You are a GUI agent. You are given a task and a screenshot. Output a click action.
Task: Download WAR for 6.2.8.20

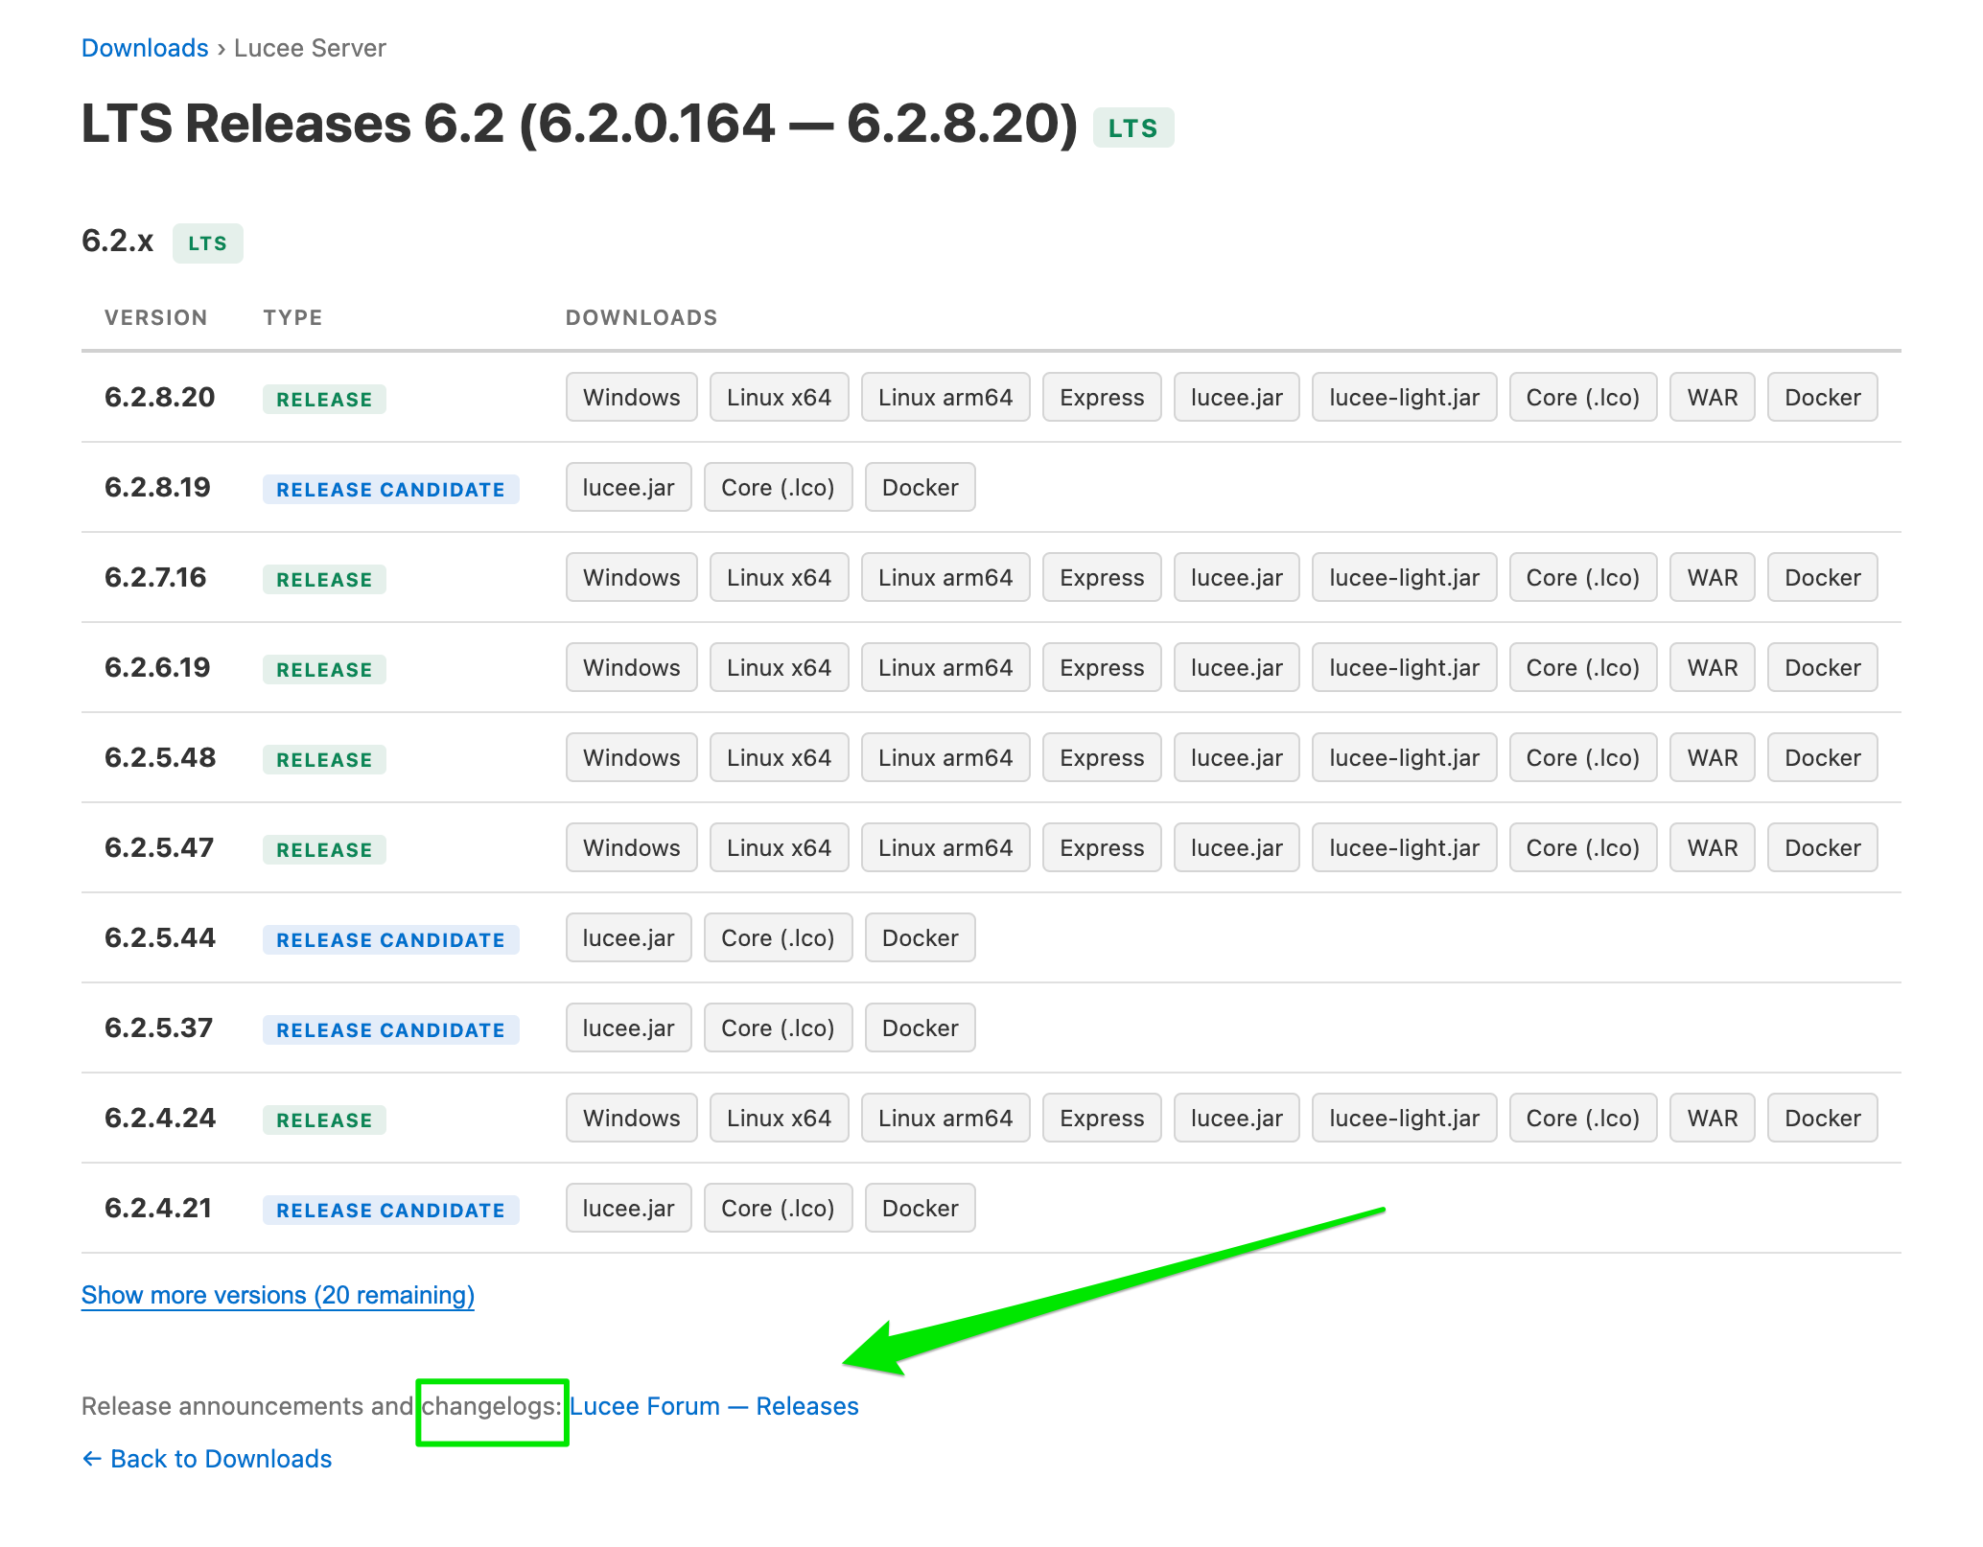(1713, 397)
